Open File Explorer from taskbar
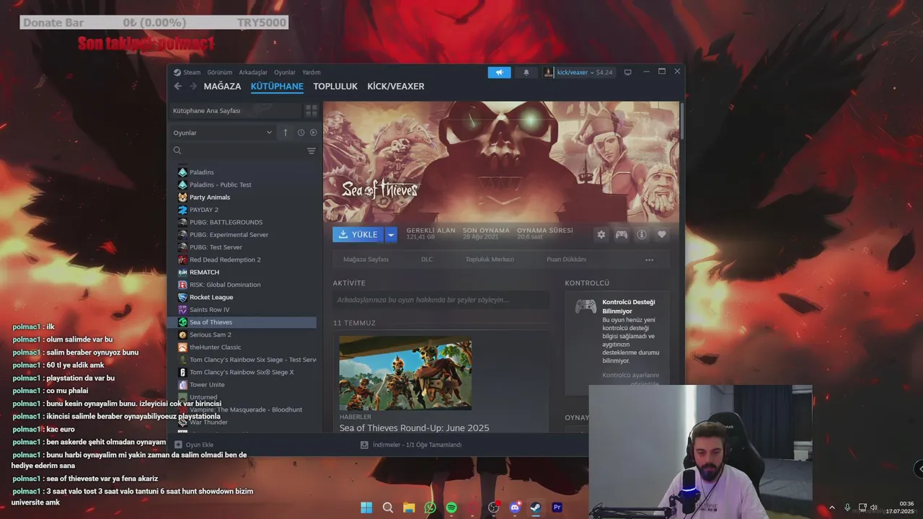Viewport: 923px width, 519px height. tap(409, 507)
